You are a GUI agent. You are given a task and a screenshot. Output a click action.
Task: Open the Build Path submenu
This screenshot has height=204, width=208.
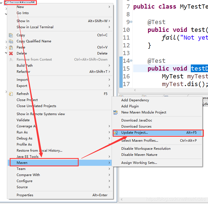click(x=60, y=66)
